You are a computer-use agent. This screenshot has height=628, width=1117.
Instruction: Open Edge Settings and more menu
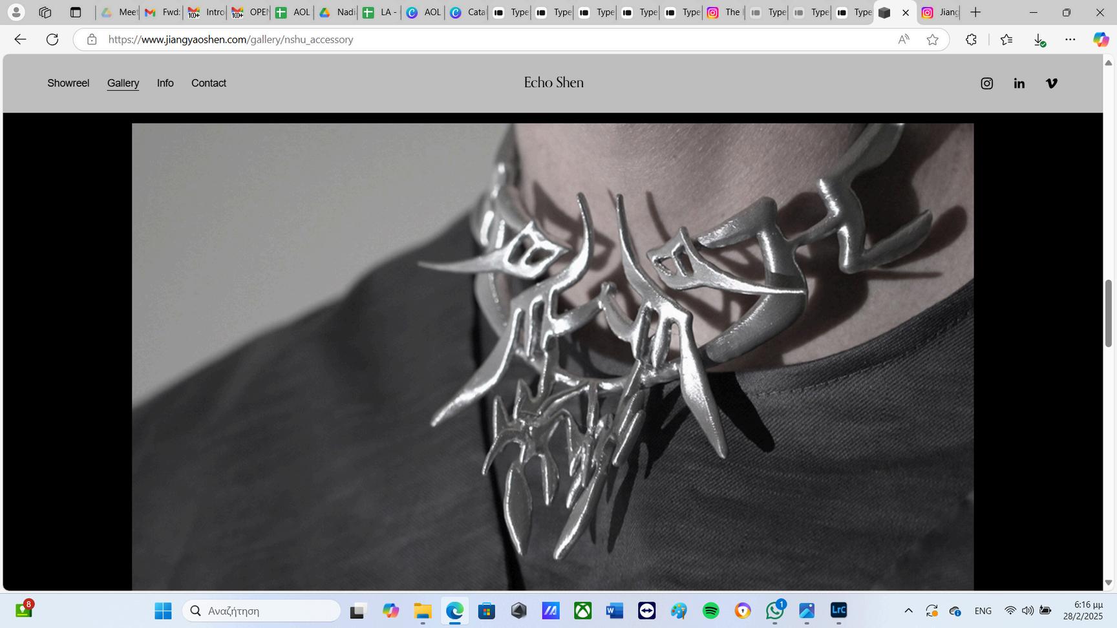(1070, 39)
